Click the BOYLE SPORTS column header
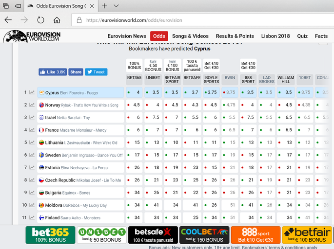Image resolution: width=334 pixels, height=249 pixels. [211, 80]
